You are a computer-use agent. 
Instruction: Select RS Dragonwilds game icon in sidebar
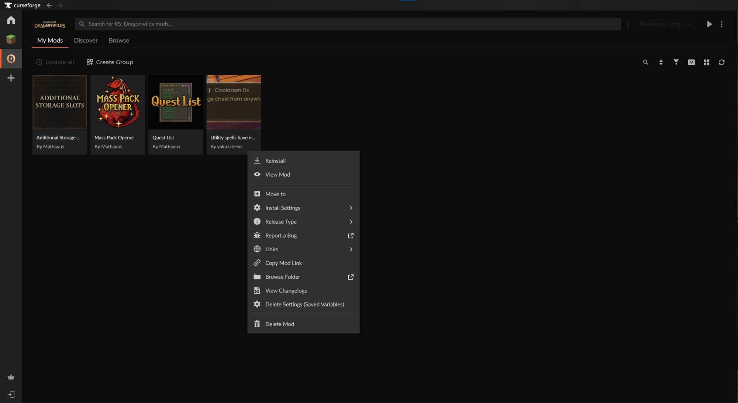11,59
